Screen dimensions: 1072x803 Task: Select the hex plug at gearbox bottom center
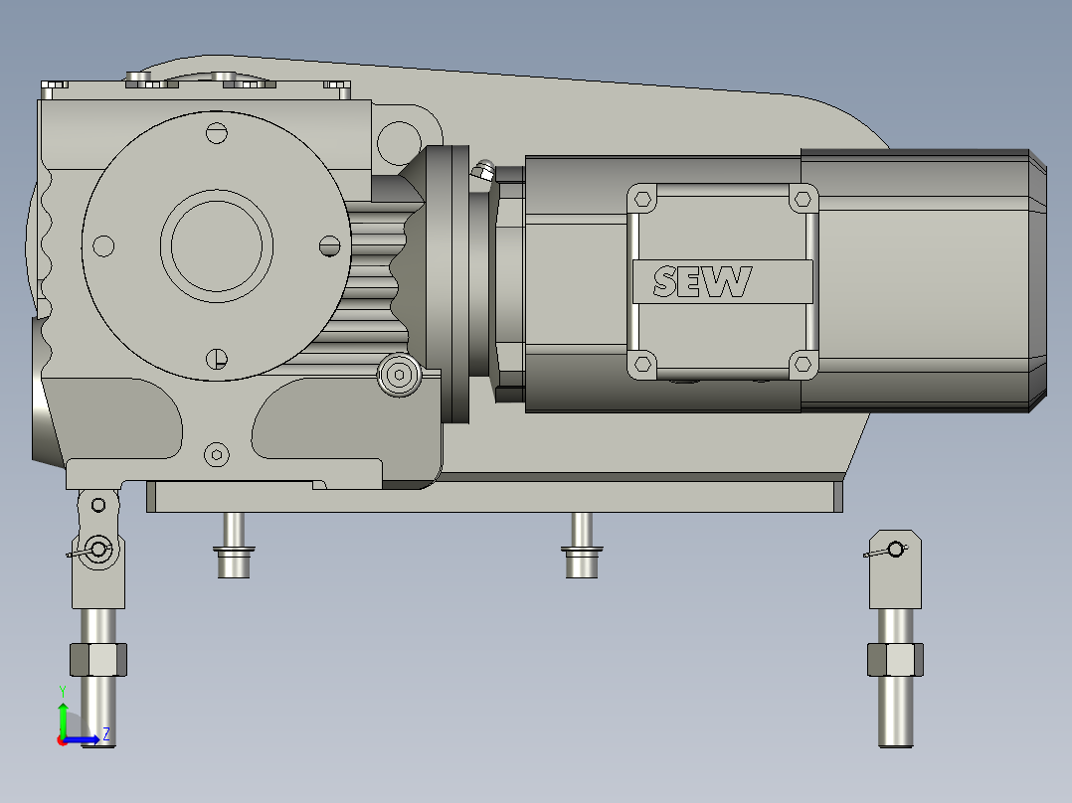click(x=217, y=454)
